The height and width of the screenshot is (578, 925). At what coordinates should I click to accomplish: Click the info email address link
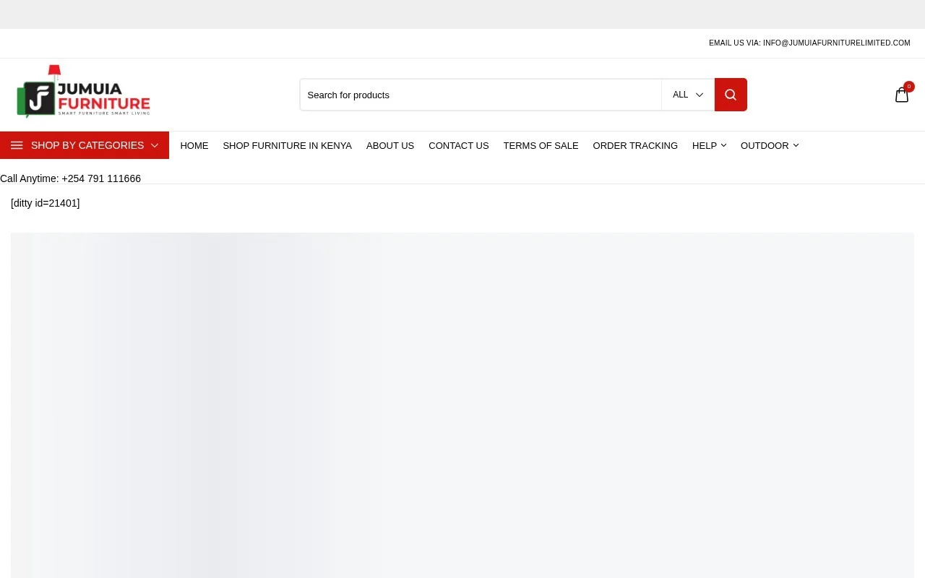coord(836,43)
